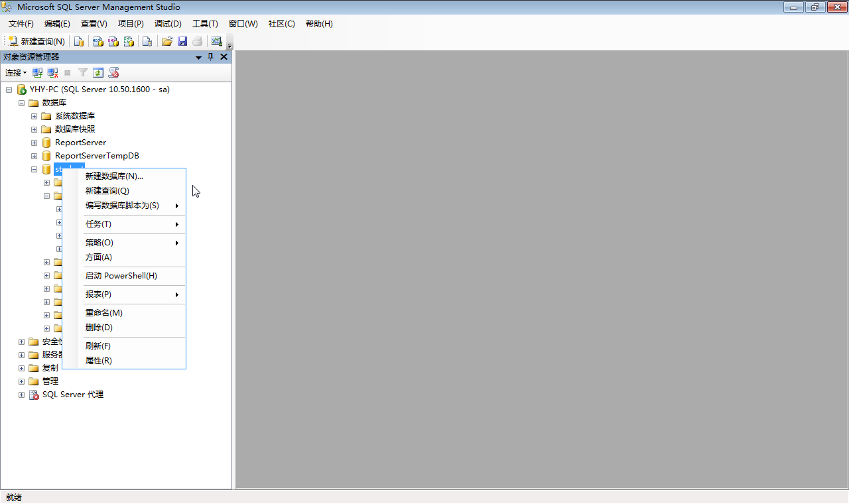Open the 任务(T) submenu
849x504 pixels.
coord(124,224)
